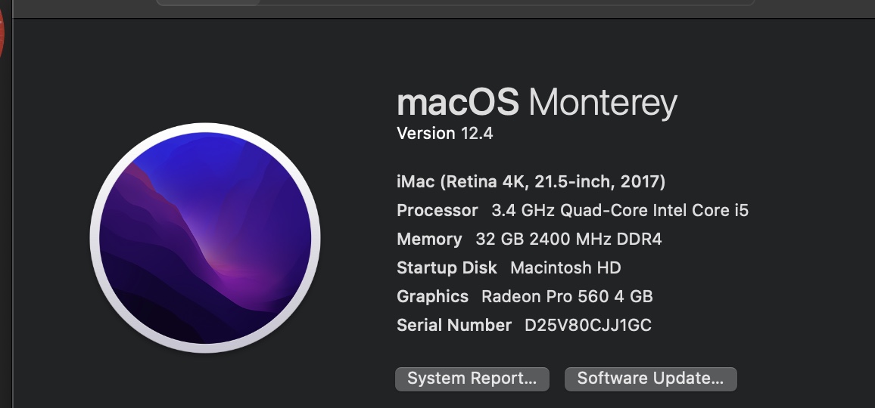Open Software Update... button
Viewport: 875px width, 408px height.
point(650,379)
